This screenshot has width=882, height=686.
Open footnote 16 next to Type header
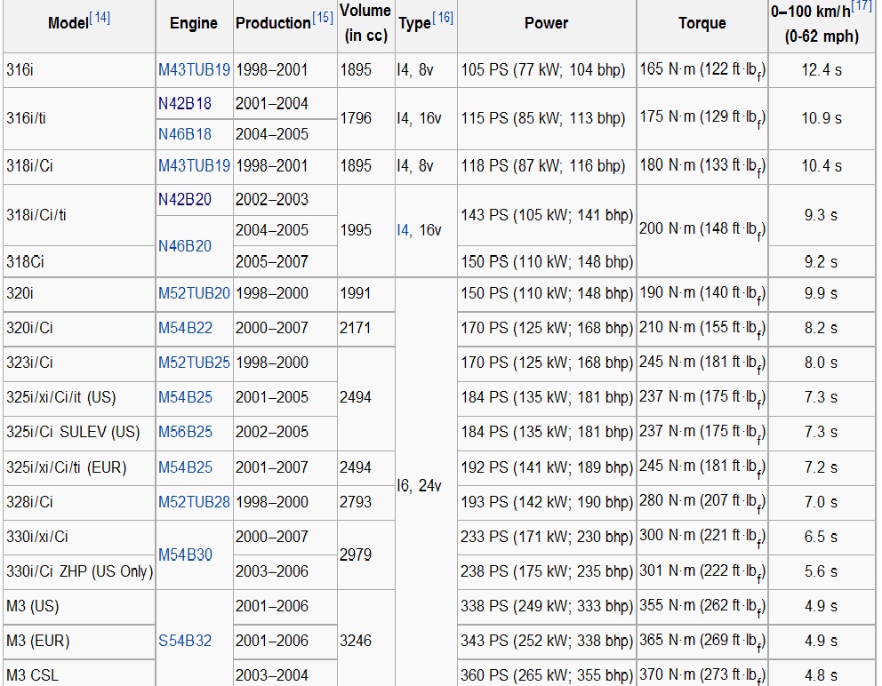coord(443,17)
